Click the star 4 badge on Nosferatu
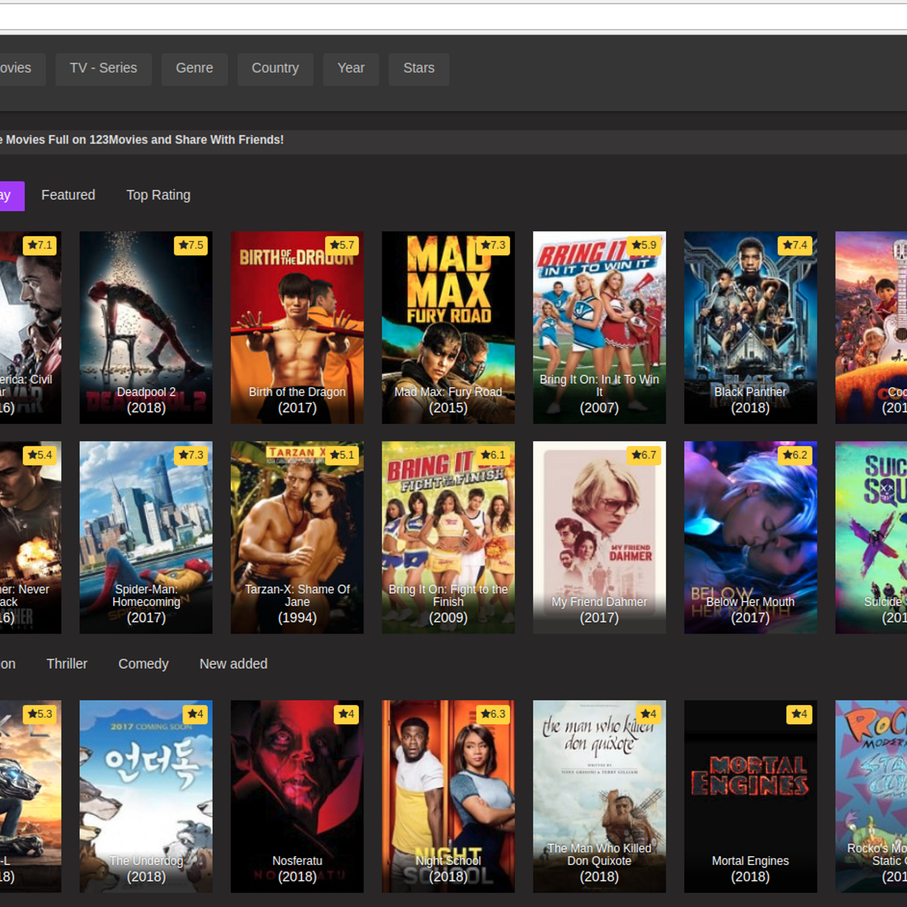Image resolution: width=907 pixels, height=907 pixels. [x=346, y=714]
